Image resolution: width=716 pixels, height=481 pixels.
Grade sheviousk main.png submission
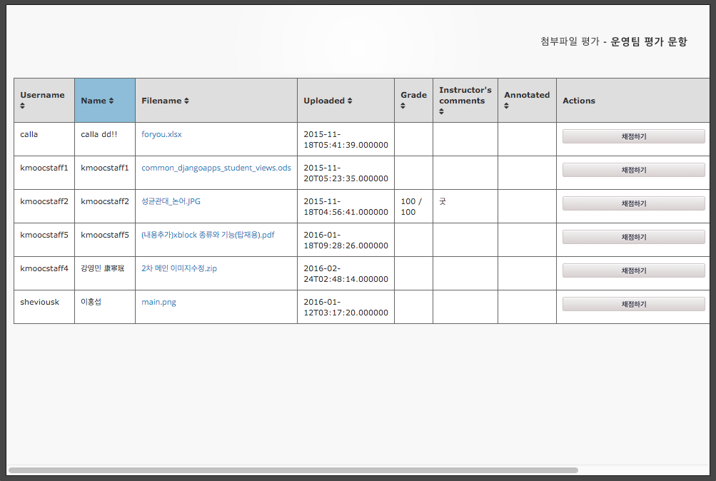coord(633,304)
